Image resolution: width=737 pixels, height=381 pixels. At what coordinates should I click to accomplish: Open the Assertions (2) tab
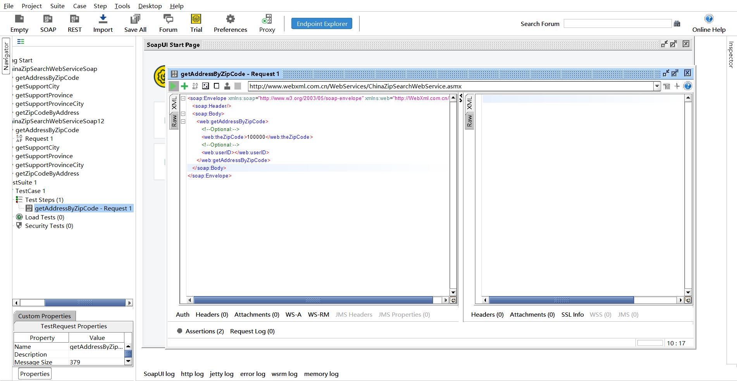[204, 331]
